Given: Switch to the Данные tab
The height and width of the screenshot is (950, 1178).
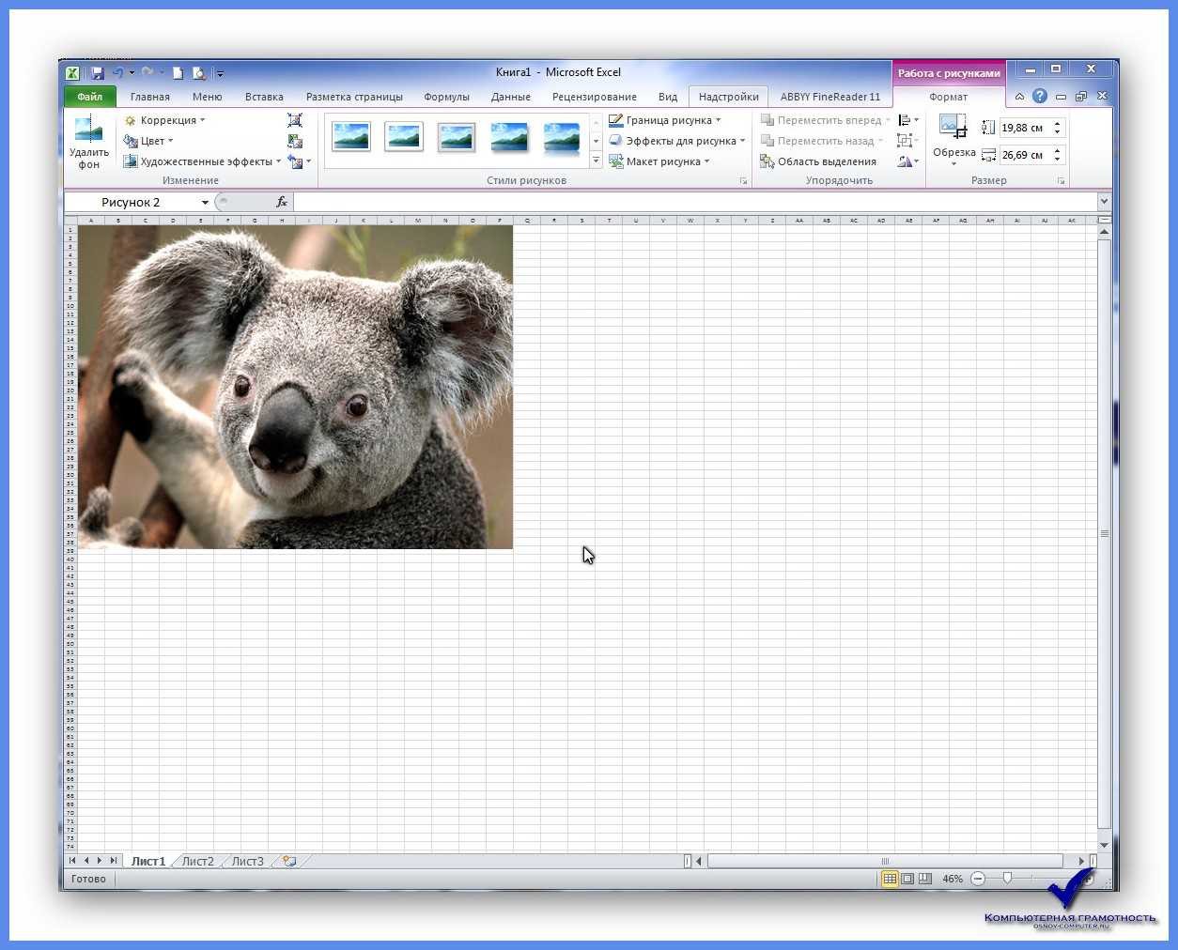Looking at the screenshot, I should [x=511, y=97].
